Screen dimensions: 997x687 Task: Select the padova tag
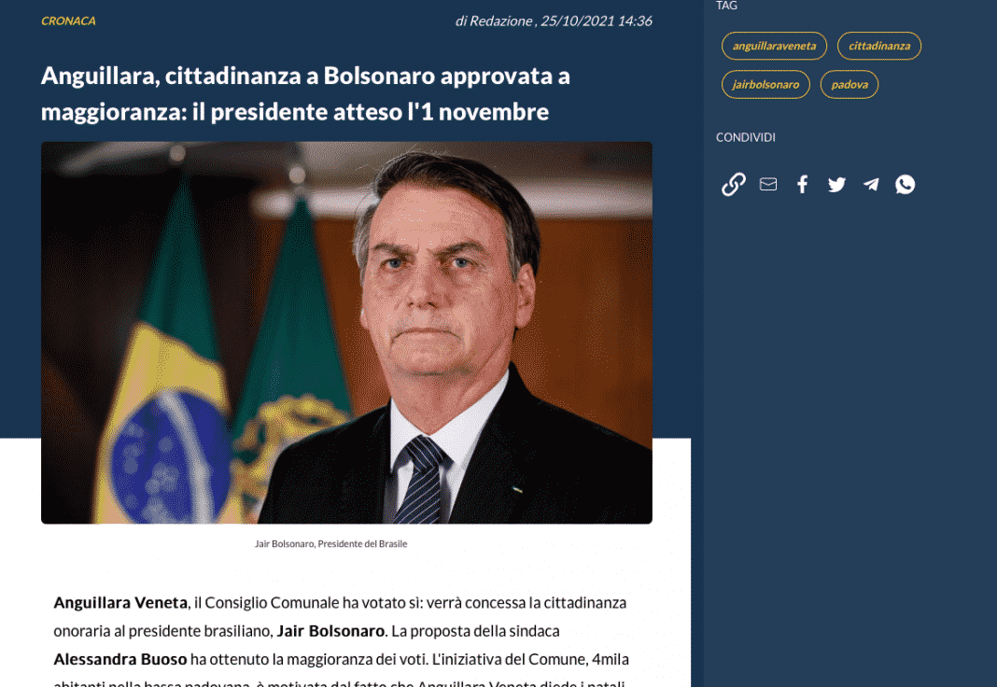[x=850, y=85]
